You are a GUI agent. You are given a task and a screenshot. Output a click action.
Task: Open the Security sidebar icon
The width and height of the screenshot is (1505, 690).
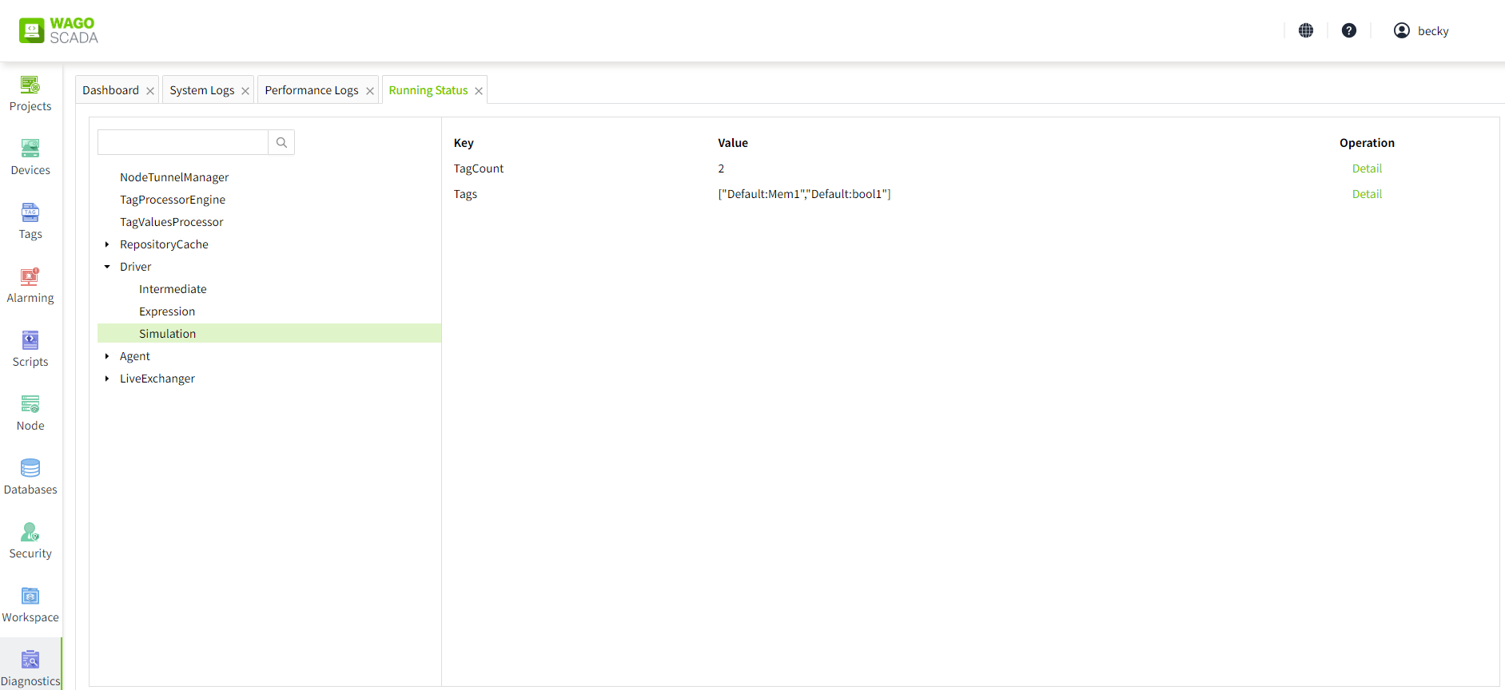(x=30, y=532)
